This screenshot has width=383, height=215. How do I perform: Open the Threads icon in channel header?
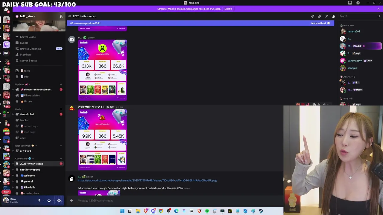coord(313,16)
